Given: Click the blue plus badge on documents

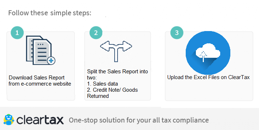Looking at the screenshot, I should 51,61.
